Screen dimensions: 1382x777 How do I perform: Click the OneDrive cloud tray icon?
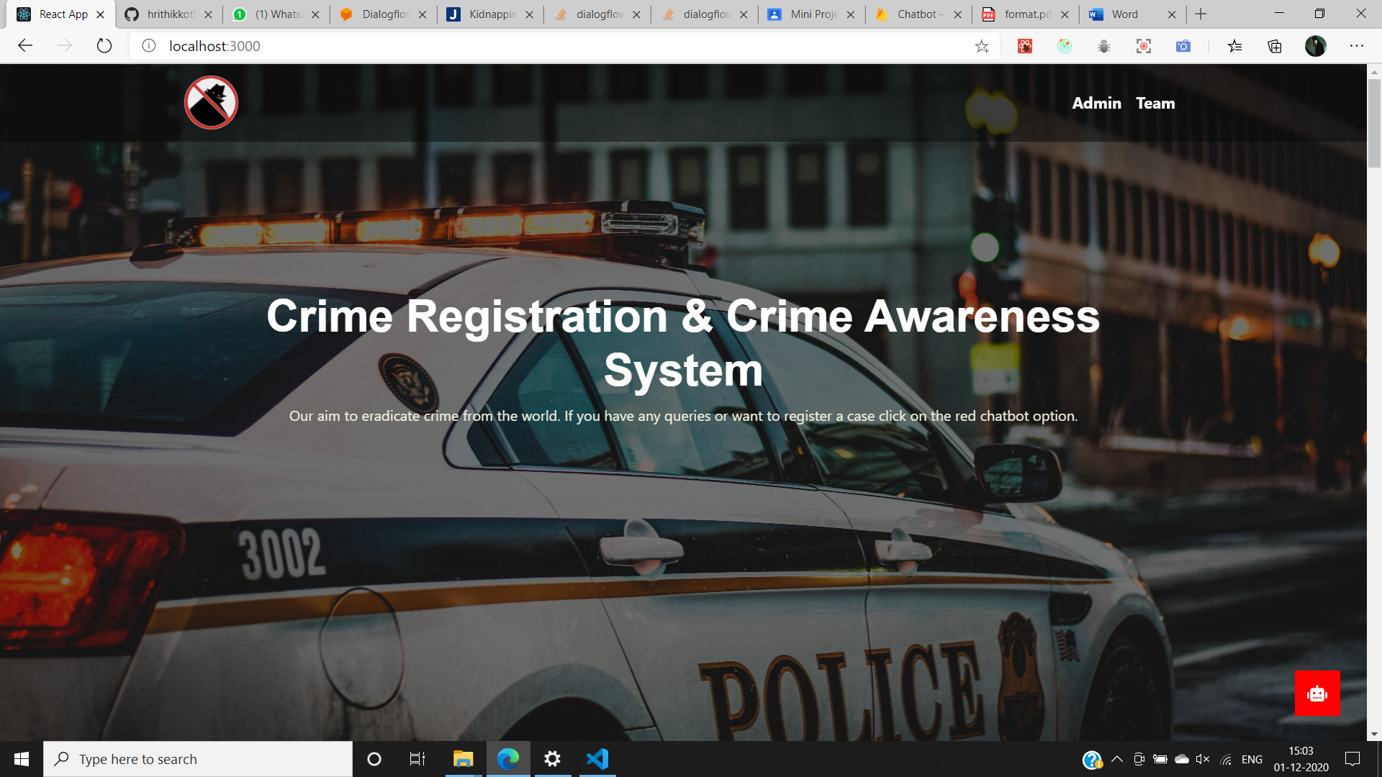coord(1181,759)
